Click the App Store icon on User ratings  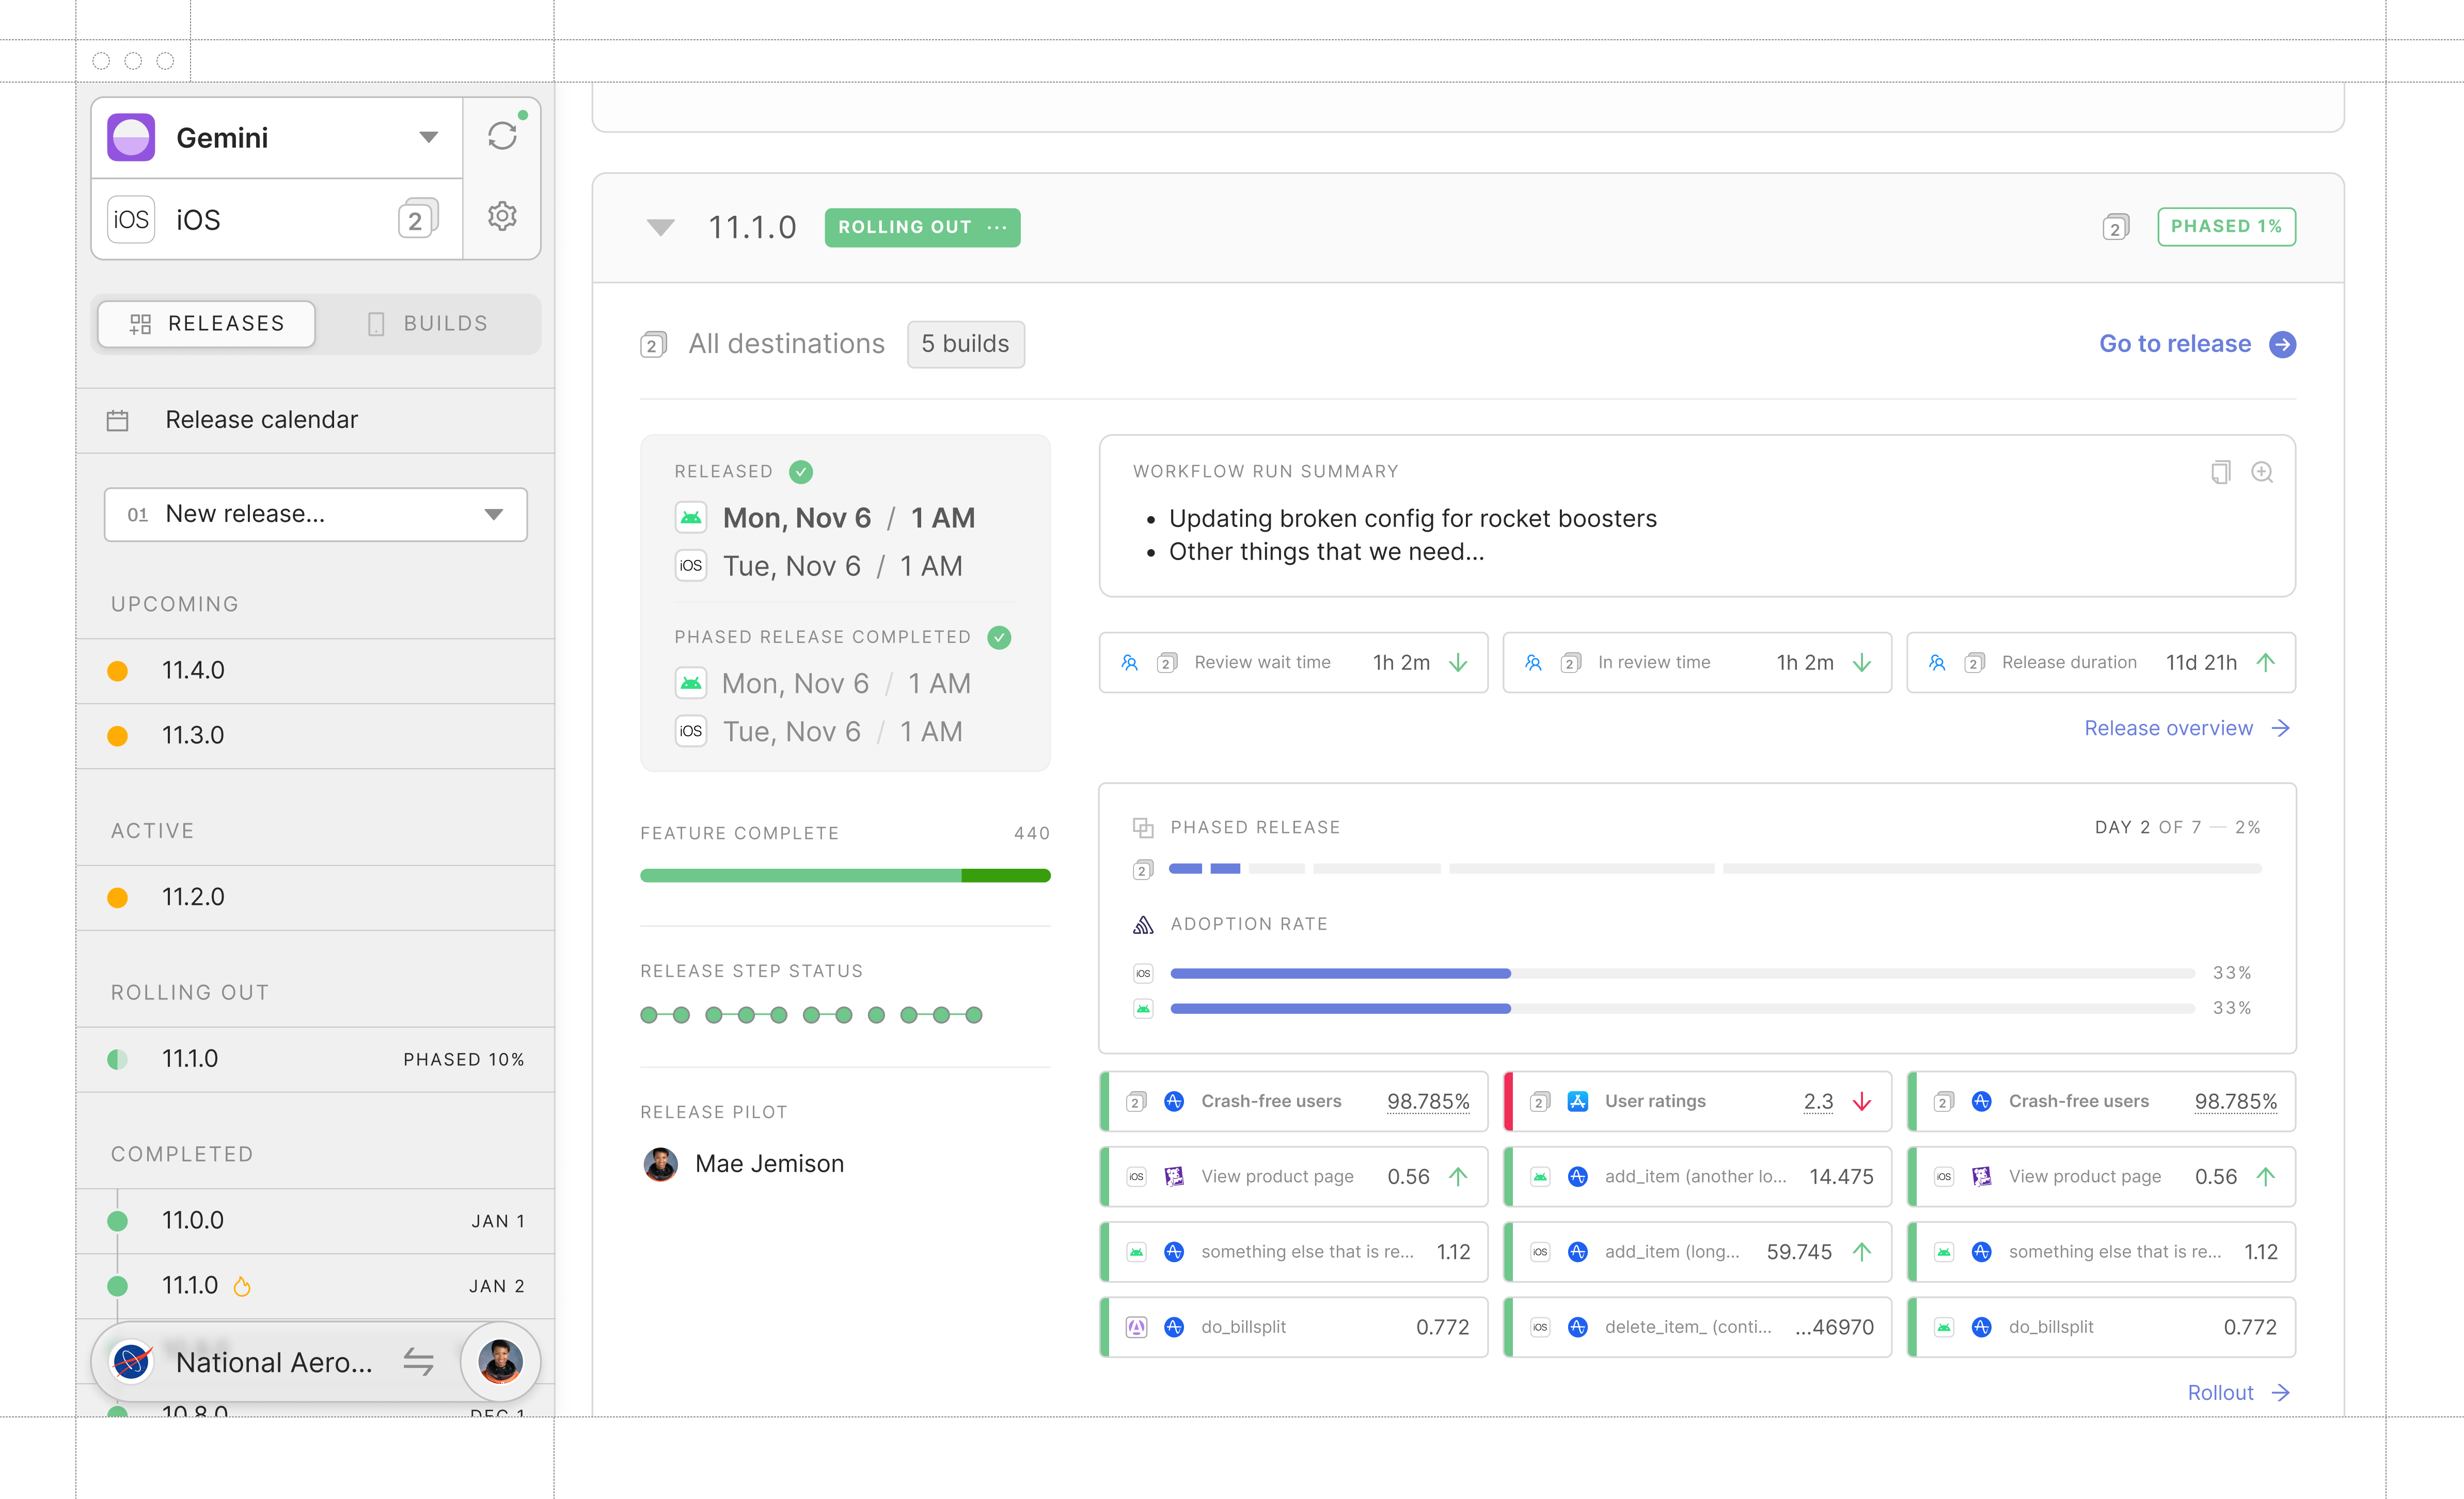click(1578, 1101)
